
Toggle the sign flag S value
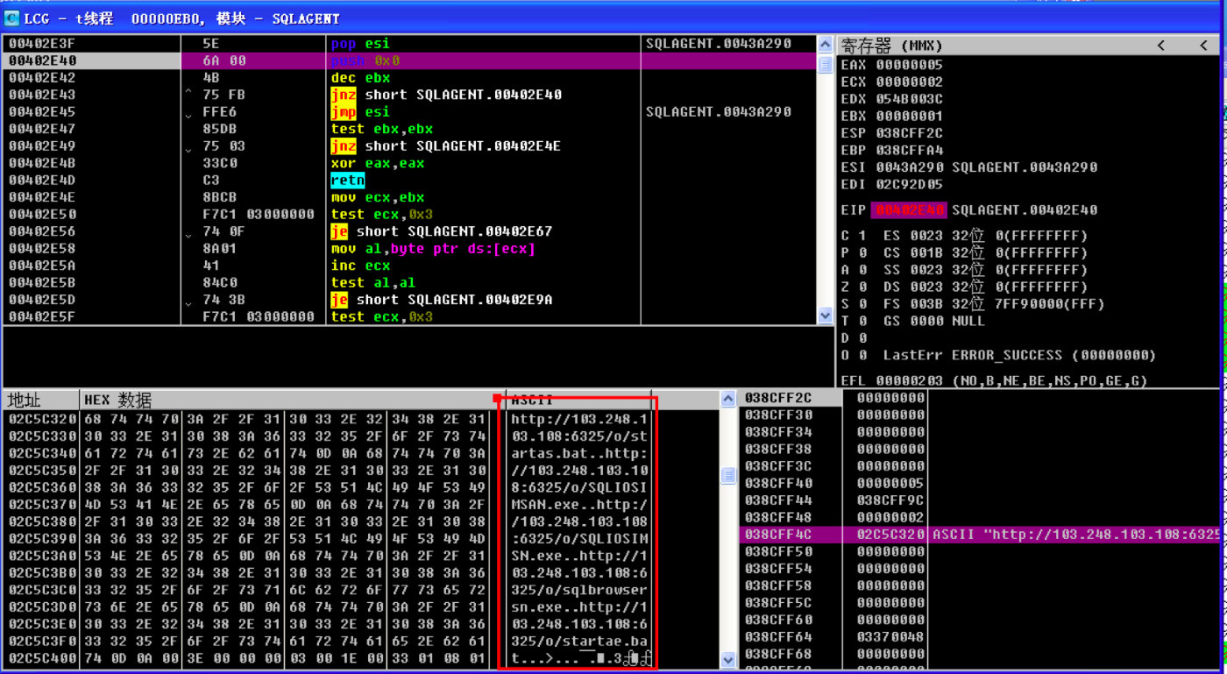click(x=862, y=304)
